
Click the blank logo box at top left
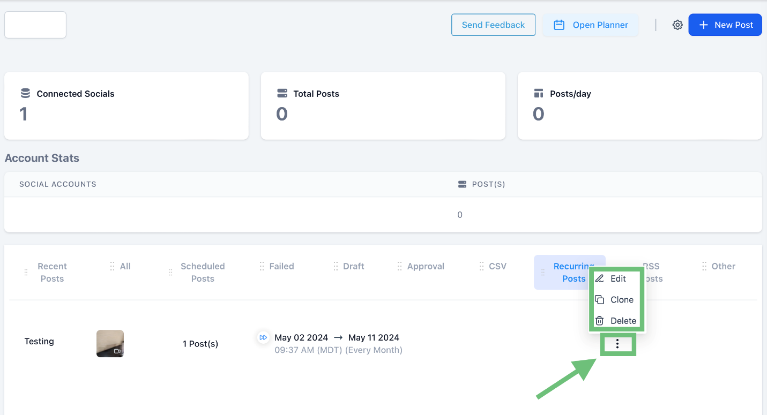[35, 25]
